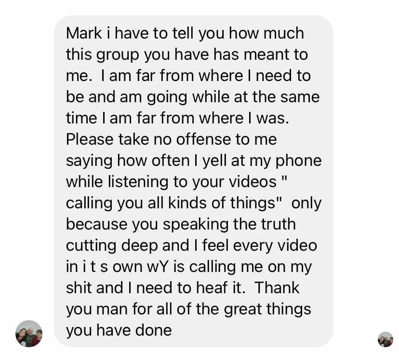The image size is (399, 353).
Task: Click the line "in i t s own wY is calling me on my"
Action: pyautogui.click(x=189, y=267)
